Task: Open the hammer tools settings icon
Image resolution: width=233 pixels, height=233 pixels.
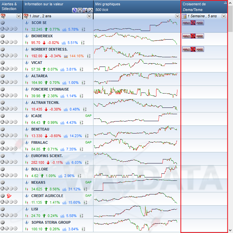Action: pyautogui.click(x=90, y=10)
